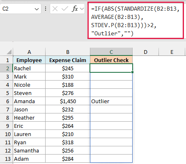Select the cell containing Ryan
Image resolution: width=186 pixels, height=164 pixels.
coord(29,142)
